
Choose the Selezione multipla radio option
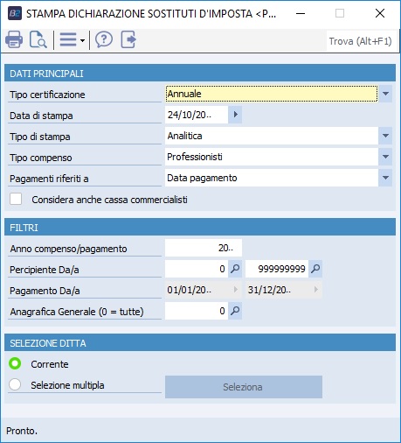coord(15,384)
